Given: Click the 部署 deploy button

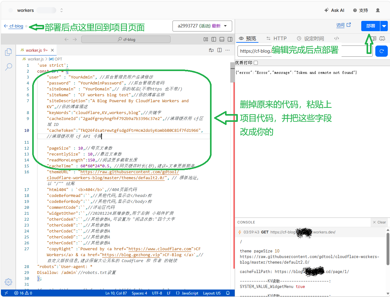Looking at the screenshot, I should (371, 26).
